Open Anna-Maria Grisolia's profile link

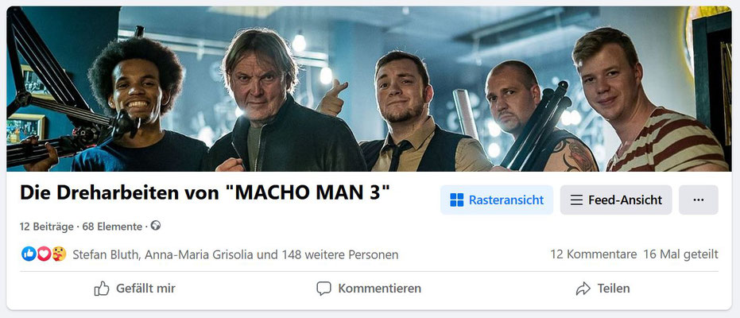point(200,254)
